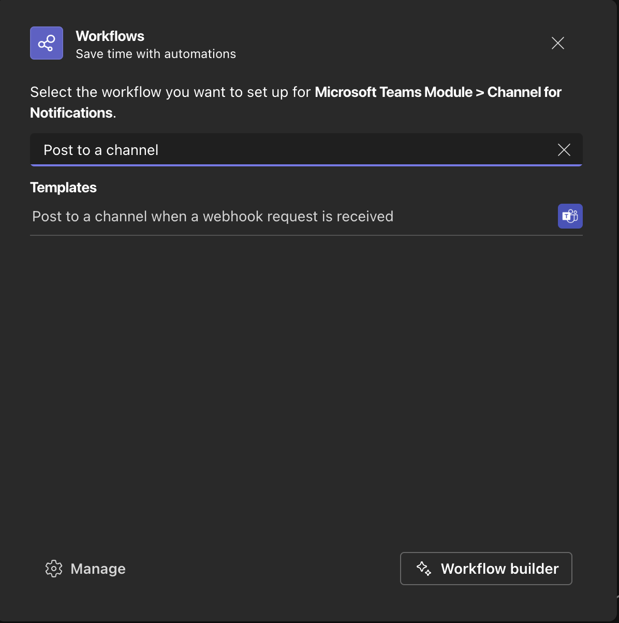Select 'Post to a channel when a webhook request is received' template
Viewport: 619px width, 623px height.
[306, 217]
